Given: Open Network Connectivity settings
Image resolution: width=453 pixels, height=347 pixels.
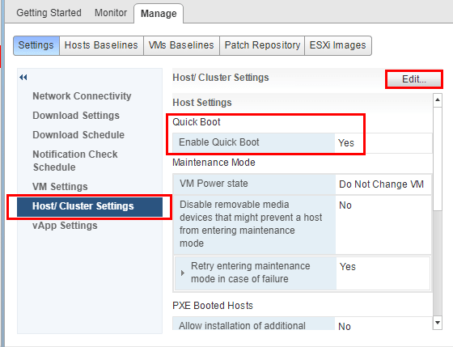Looking at the screenshot, I should 82,96.
